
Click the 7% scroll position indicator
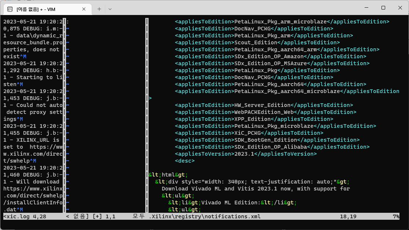pos(396,216)
